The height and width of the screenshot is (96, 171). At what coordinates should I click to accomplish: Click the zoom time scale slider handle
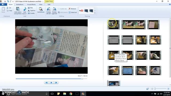coord(155,89)
